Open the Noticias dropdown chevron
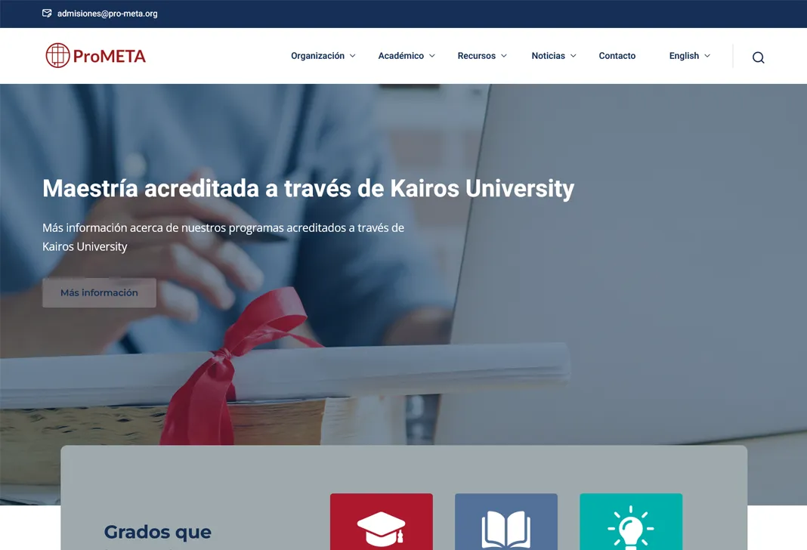This screenshot has width=807, height=550. [573, 56]
